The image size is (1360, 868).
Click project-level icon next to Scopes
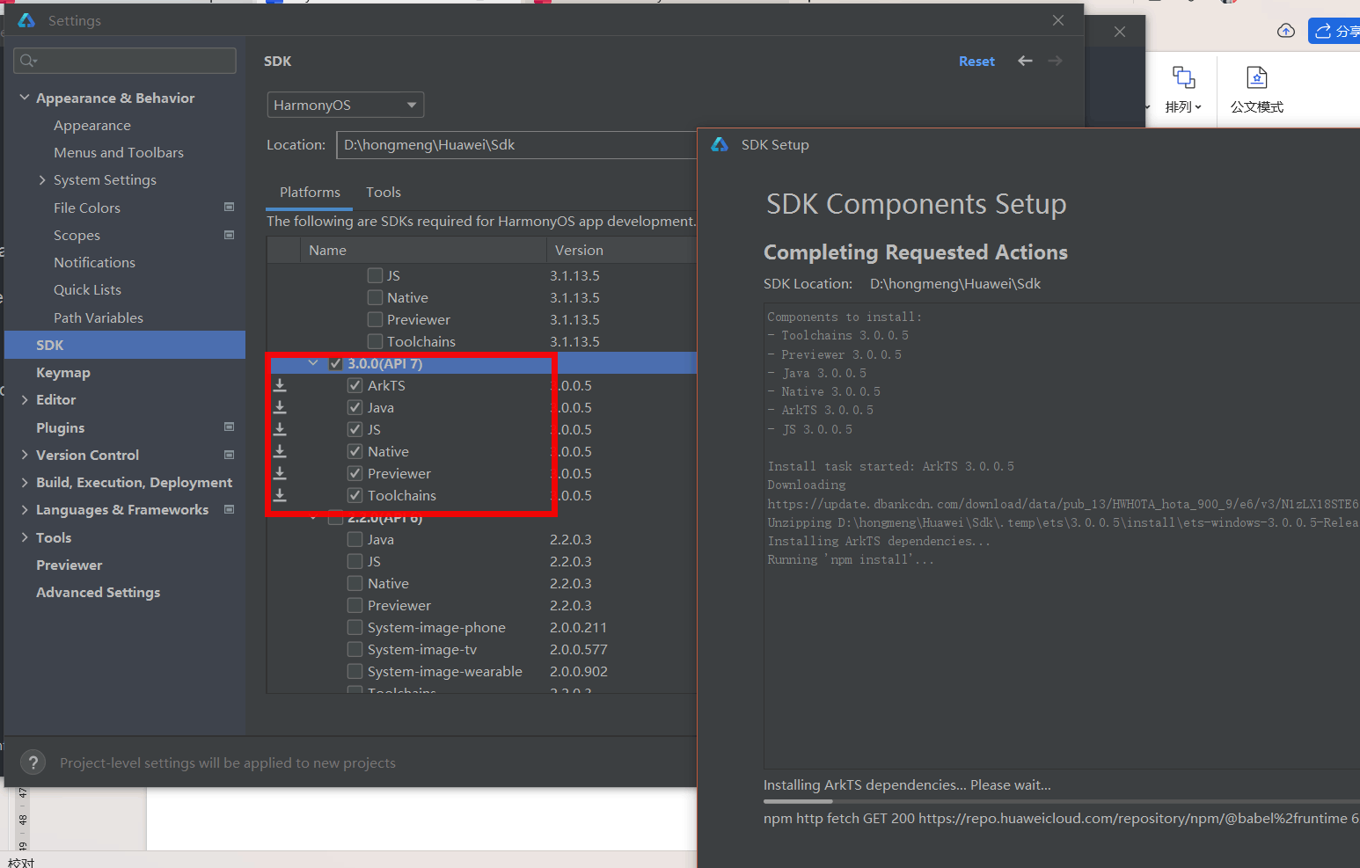[230, 235]
